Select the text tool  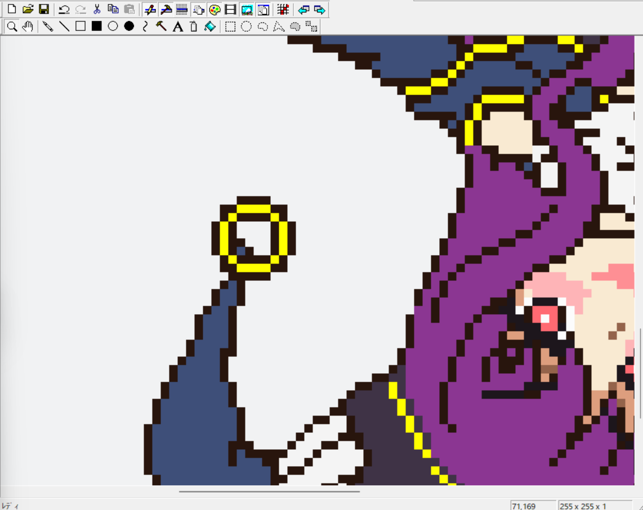[177, 26]
